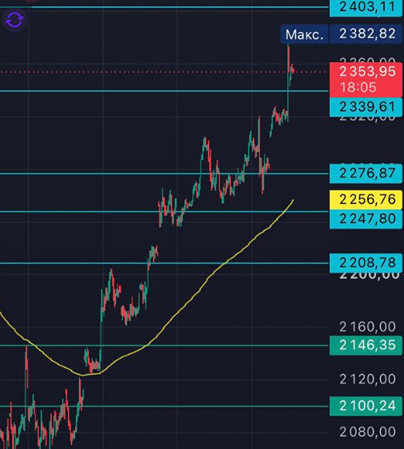Viewport: 404px width, 449px height.
Task: Click the 2080,00 price axis value
Action: [367, 432]
